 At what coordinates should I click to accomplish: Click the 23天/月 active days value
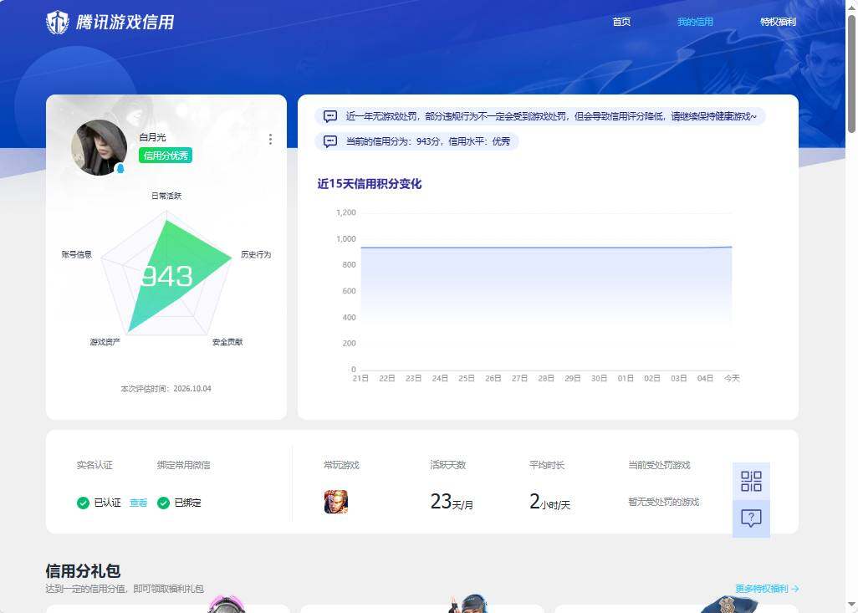click(x=452, y=501)
